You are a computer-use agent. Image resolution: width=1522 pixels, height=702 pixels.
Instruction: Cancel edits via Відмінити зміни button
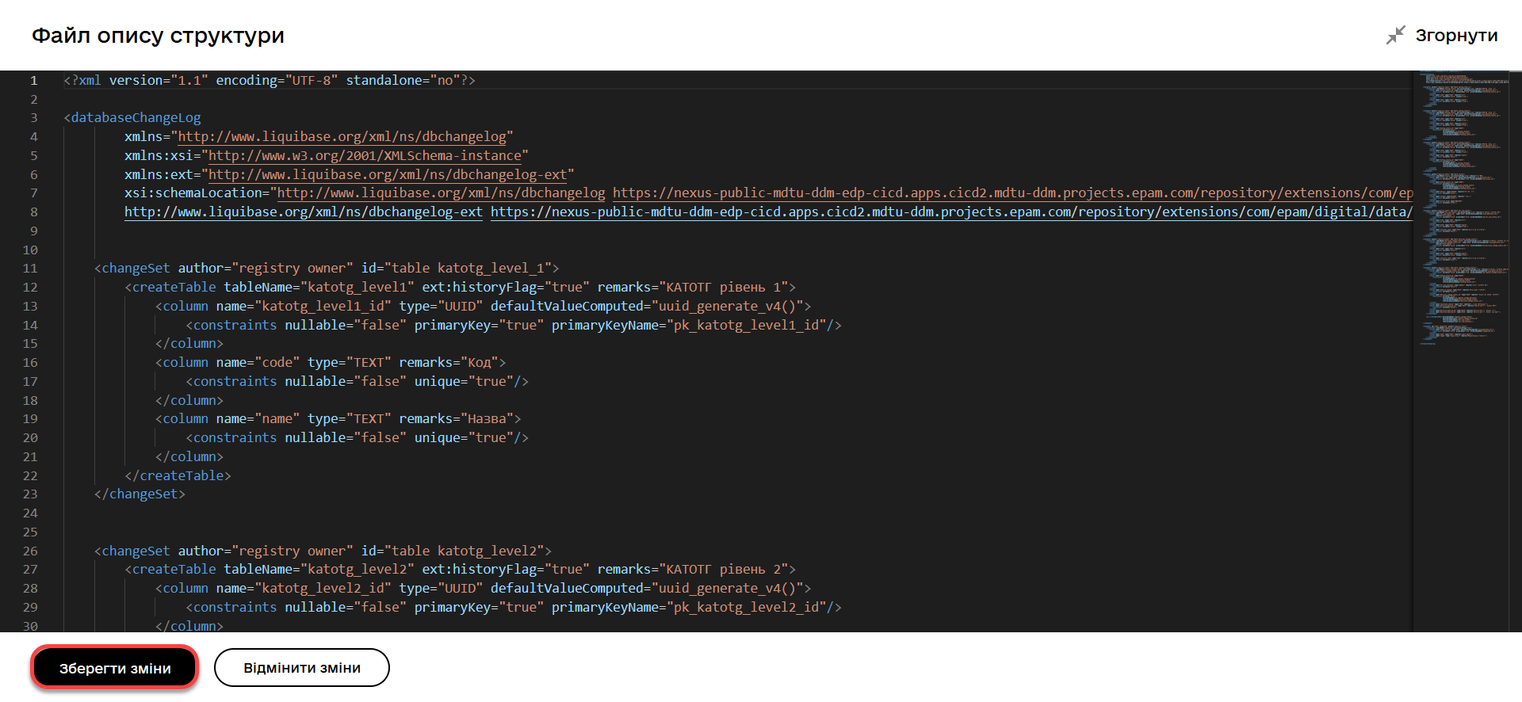coord(301,668)
